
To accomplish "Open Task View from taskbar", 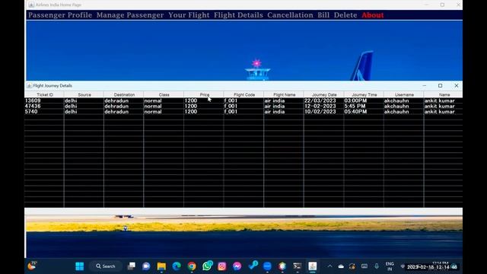I will coord(132,266).
